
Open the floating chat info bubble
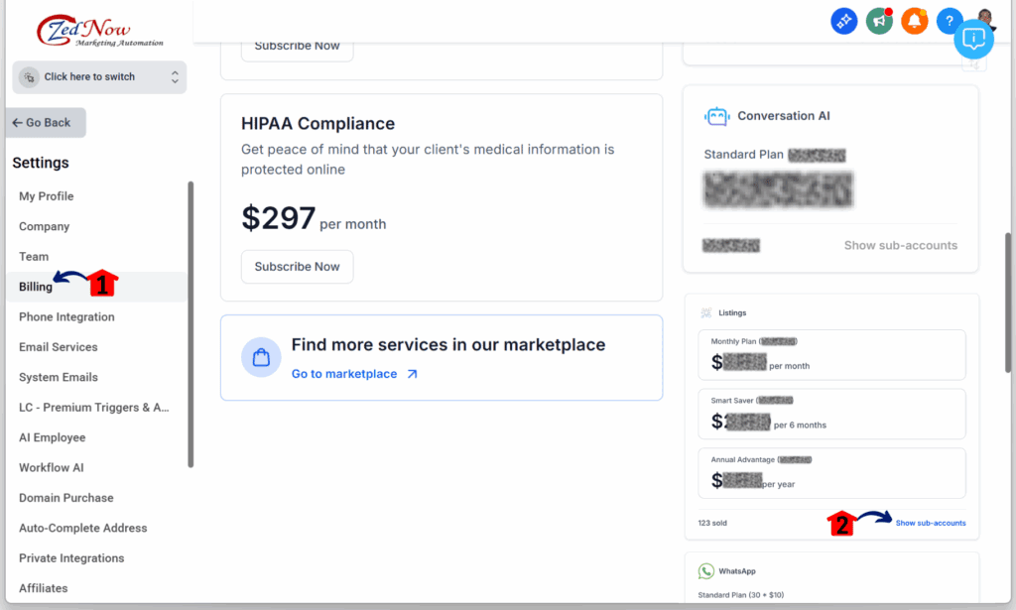(974, 39)
